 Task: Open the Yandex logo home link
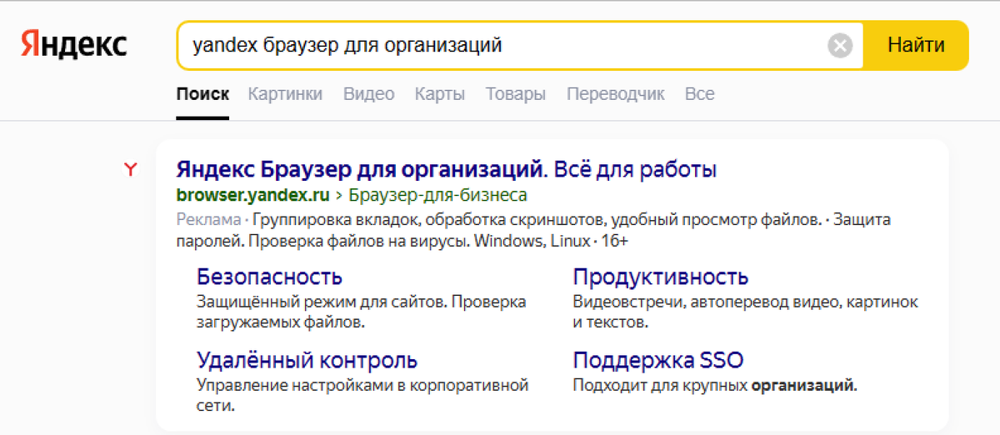74,45
